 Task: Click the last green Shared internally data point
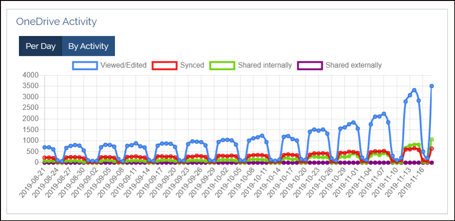(x=432, y=140)
